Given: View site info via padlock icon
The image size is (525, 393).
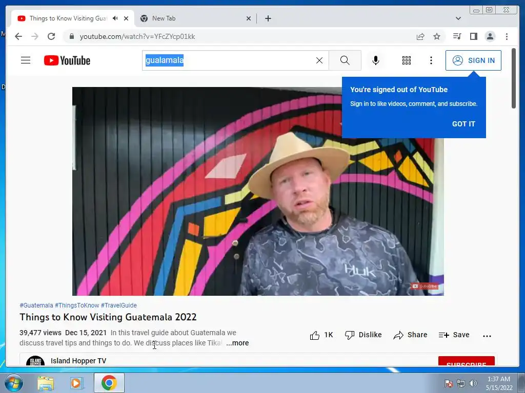Looking at the screenshot, I should pyautogui.click(x=71, y=36).
